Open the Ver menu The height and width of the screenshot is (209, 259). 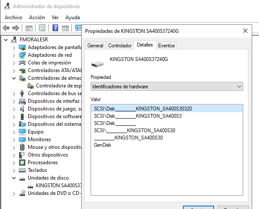click(55, 17)
